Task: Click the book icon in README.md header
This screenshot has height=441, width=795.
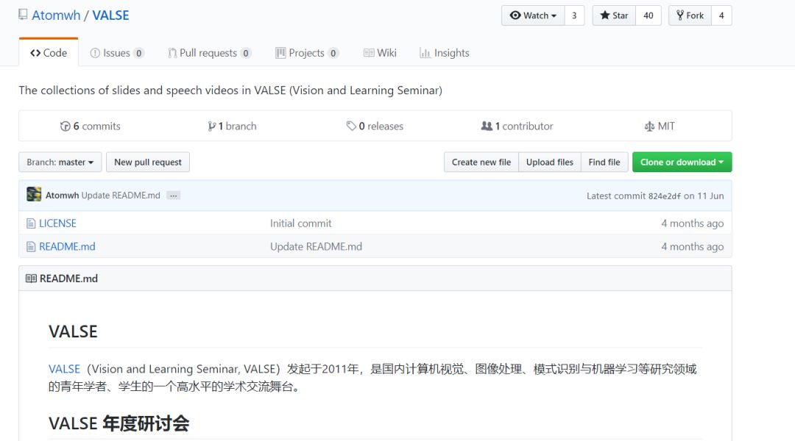Action: (x=31, y=279)
